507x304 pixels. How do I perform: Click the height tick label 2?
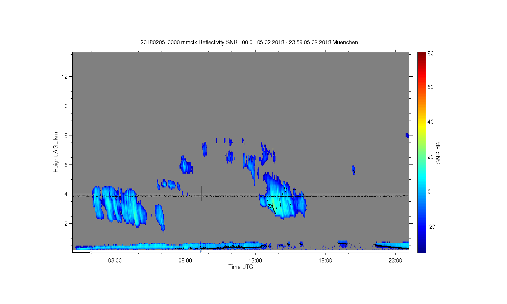point(66,224)
